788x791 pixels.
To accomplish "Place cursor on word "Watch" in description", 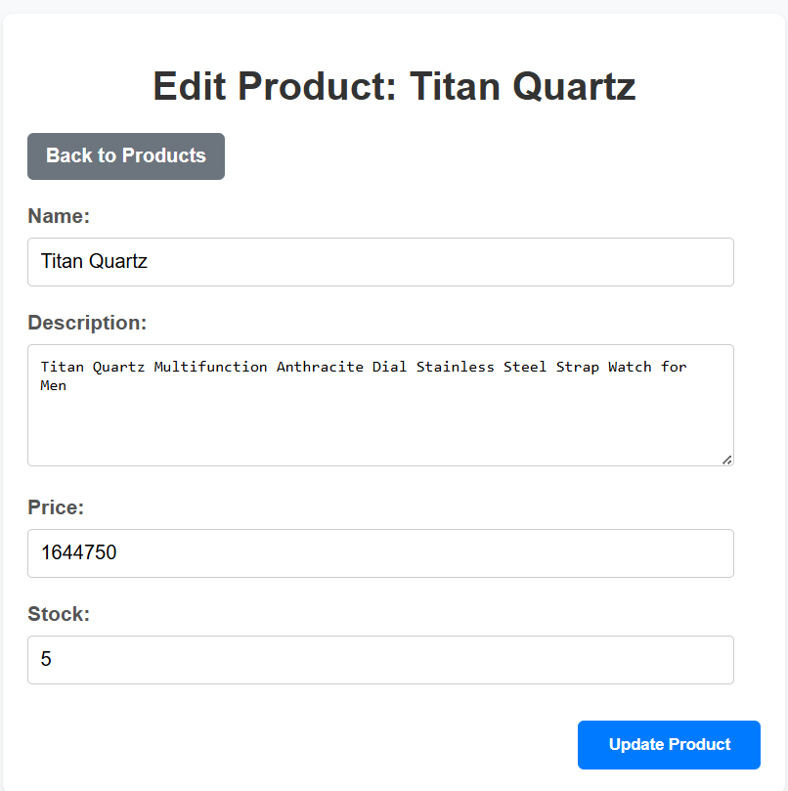I will [630, 367].
